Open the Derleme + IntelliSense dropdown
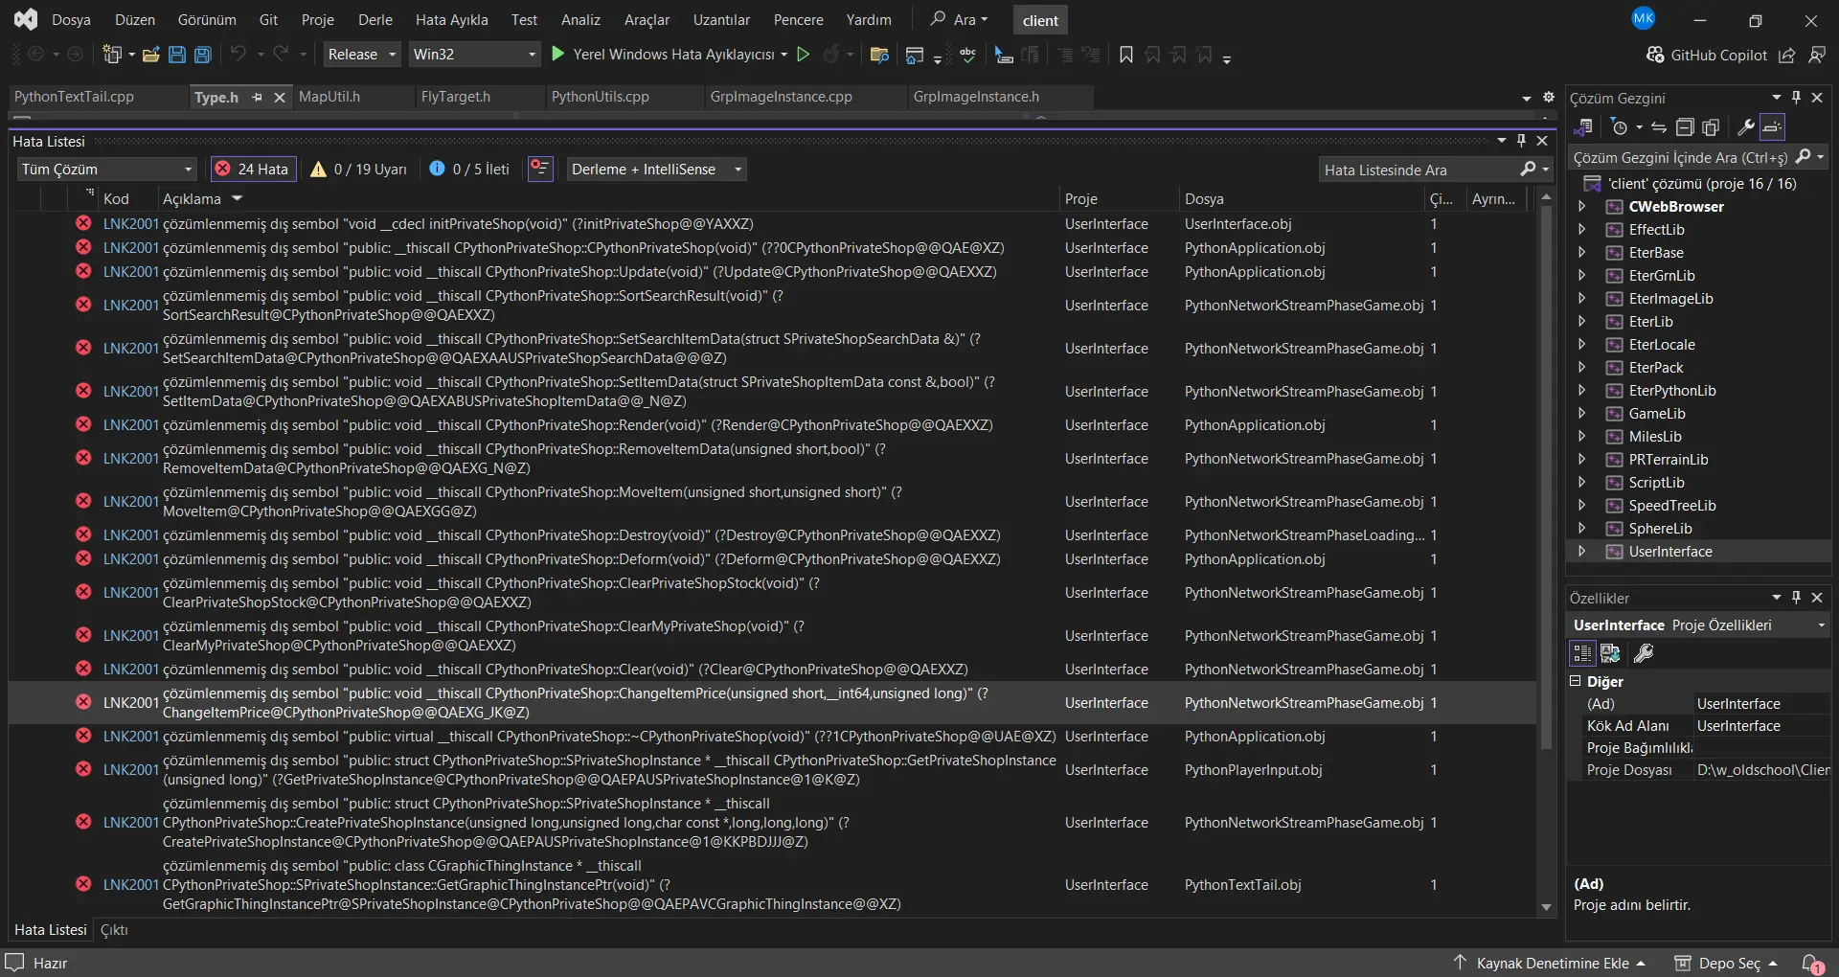This screenshot has height=977, width=1839. pyautogui.click(x=656, y=170)
